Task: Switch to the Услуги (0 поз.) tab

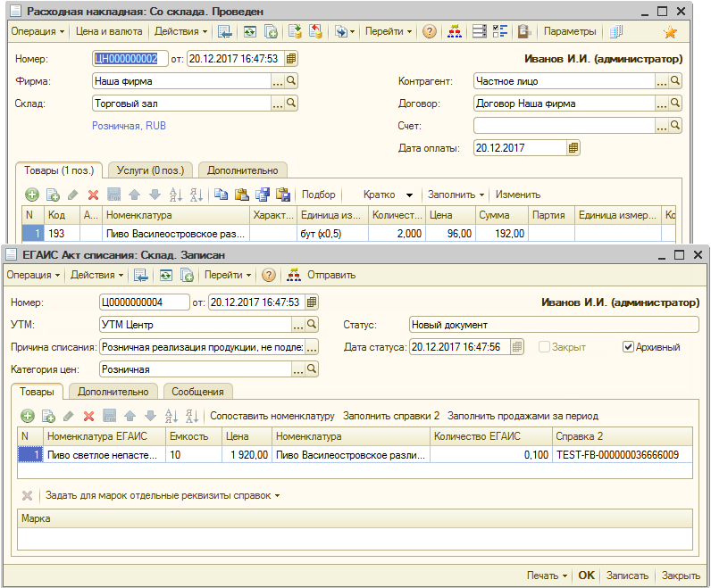Action: [x=150, y=170]
